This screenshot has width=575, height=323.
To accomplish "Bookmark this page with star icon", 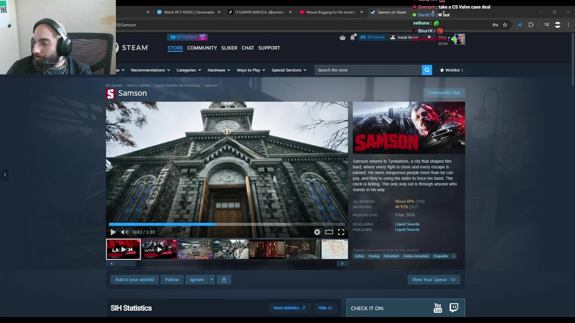I will pos(505,25).
